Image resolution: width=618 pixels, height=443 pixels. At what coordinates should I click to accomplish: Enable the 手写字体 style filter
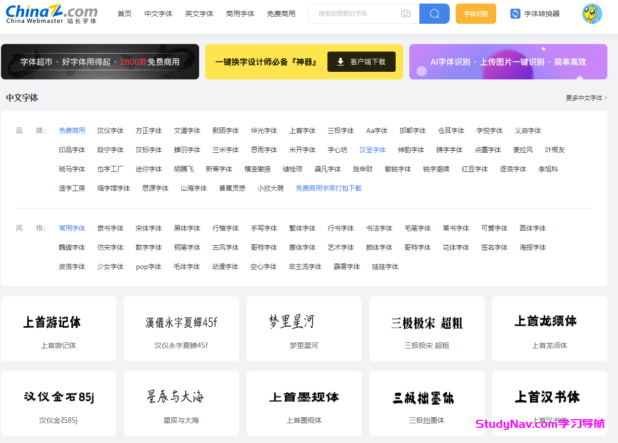point(264,228)
